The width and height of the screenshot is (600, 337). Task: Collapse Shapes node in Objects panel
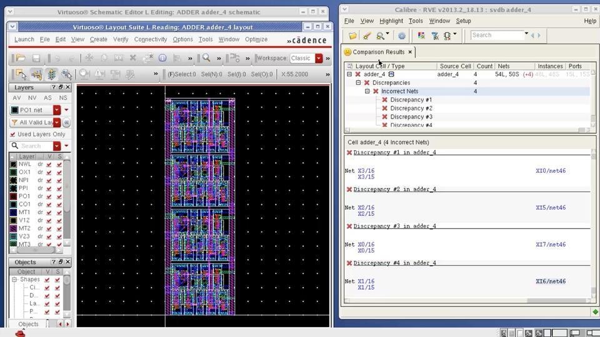coord(14,280)
